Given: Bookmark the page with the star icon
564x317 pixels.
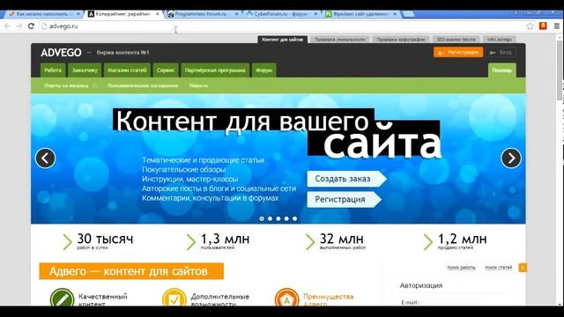Looking at the screenshot, I should (530, 26).
